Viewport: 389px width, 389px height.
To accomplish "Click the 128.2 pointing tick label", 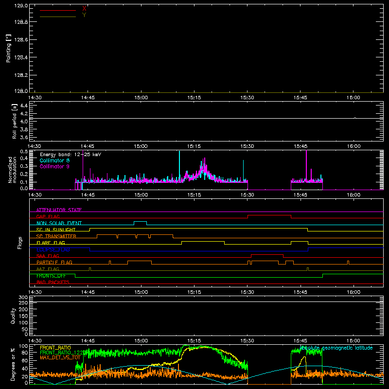I will pyautogui.click(x=21, y=75).
